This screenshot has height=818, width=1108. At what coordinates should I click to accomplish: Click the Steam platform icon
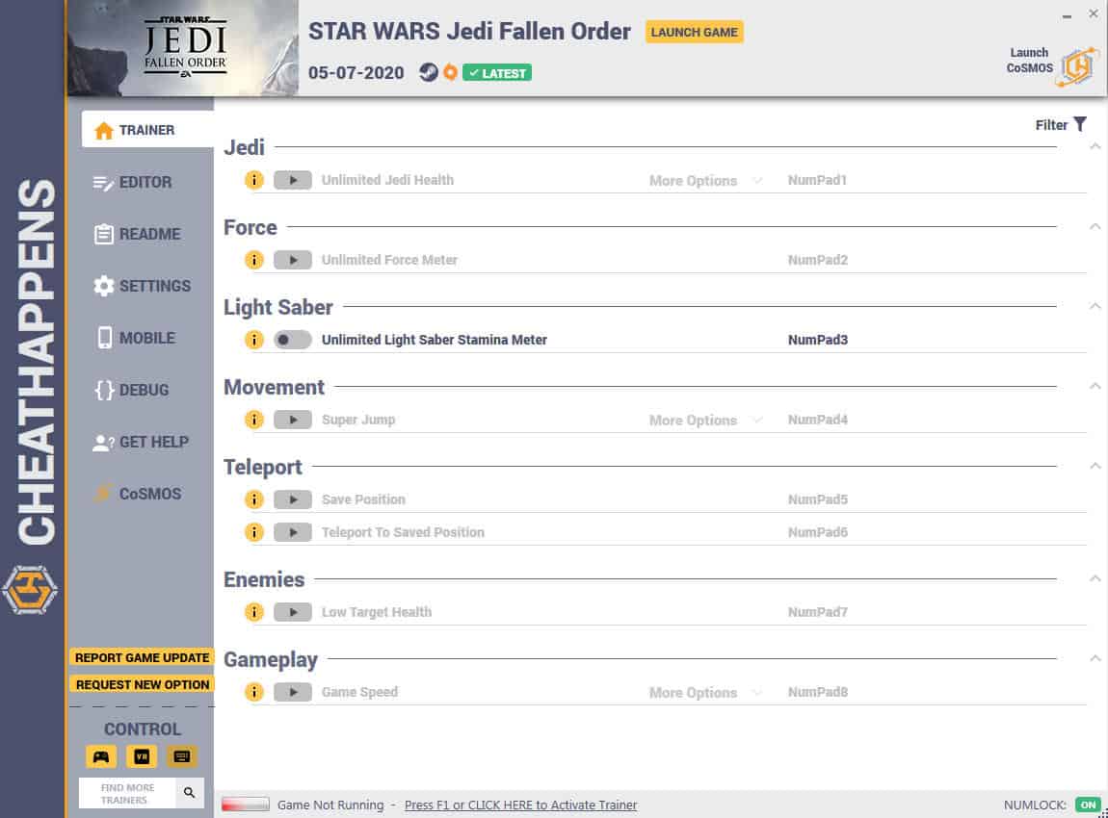(x=428, y=72)
